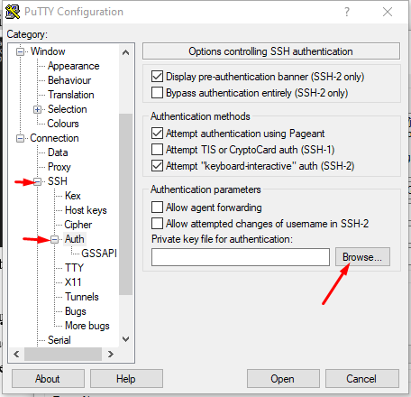411x397 pixels.
Task: Enable Bypass authentication entirely checkbox
Action: [157, 93]
